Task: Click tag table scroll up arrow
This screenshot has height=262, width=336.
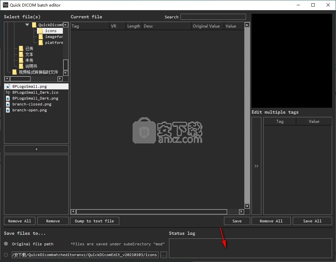Action: (x=247, y=25)
